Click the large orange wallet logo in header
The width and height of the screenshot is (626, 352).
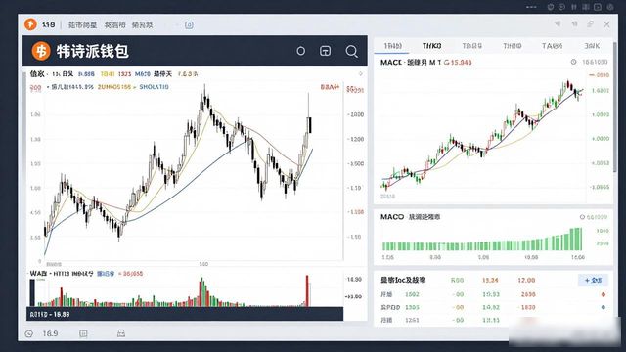(41, 51)
